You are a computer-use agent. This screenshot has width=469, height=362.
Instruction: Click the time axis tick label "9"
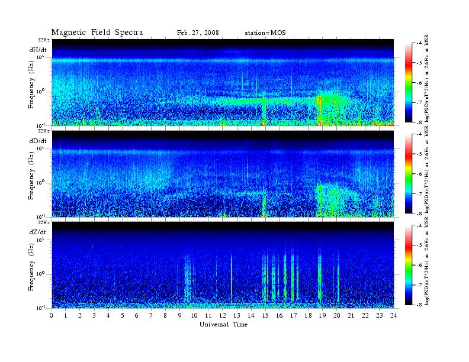click(x=179, y=316)
